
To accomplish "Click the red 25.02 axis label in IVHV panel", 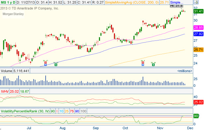I will pos(198,102).
